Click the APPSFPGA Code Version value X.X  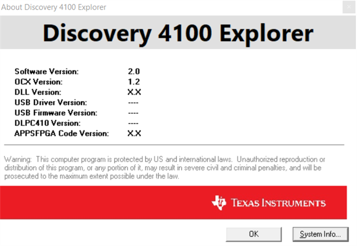click(134, 133)
